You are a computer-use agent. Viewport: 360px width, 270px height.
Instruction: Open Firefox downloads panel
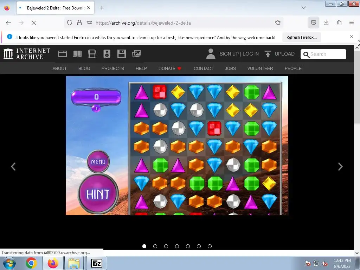coord(326,23)
